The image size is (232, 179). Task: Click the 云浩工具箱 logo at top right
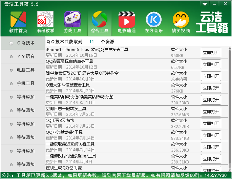click(x=212, y=22)
